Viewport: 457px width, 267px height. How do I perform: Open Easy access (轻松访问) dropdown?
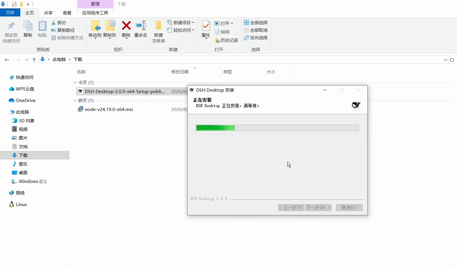pyautogui.click(x=181, y=30)
